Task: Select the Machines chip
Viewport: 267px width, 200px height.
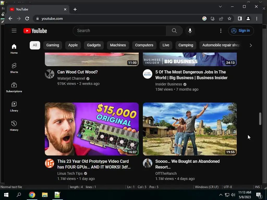Action: click(118, 45)
